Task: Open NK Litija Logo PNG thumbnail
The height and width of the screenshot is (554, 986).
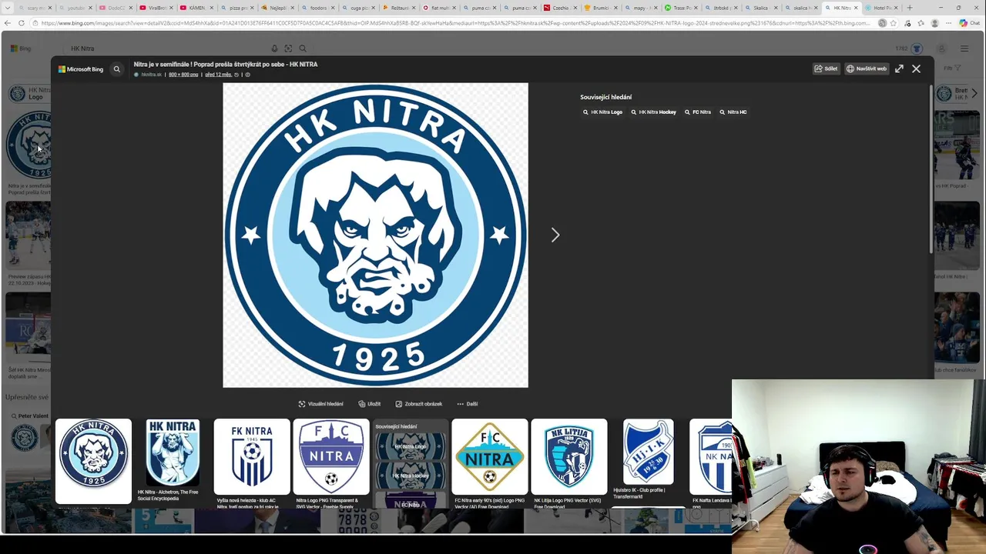Action: click(569, 456)
